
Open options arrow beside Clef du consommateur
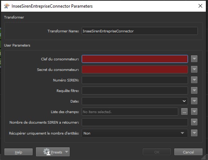[x=194, y=59]
